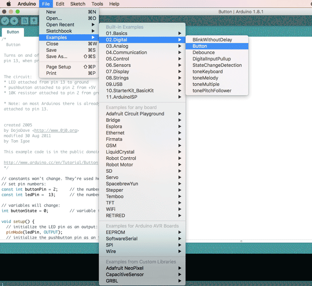Viewport: 312px width, 286px height.
Task: Expand the 03.Analog examples submenu
Action: tap(142, 46)
